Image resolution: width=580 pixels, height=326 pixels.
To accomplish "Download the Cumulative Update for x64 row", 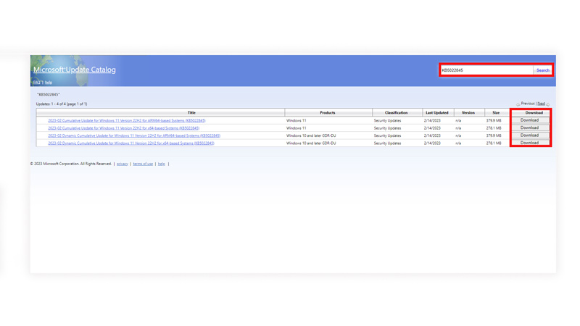I will (529, 128).
